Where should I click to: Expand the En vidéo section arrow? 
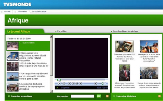click(x=56, y=31)
